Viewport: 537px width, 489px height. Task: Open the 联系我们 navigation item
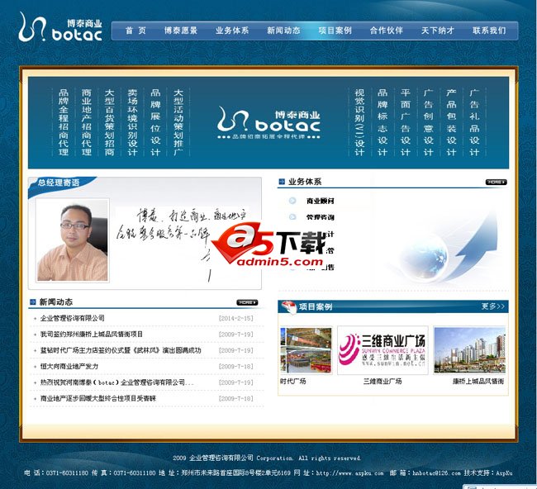[x=489, y=31]
